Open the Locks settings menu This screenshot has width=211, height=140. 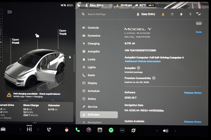(x=89, y=59)
